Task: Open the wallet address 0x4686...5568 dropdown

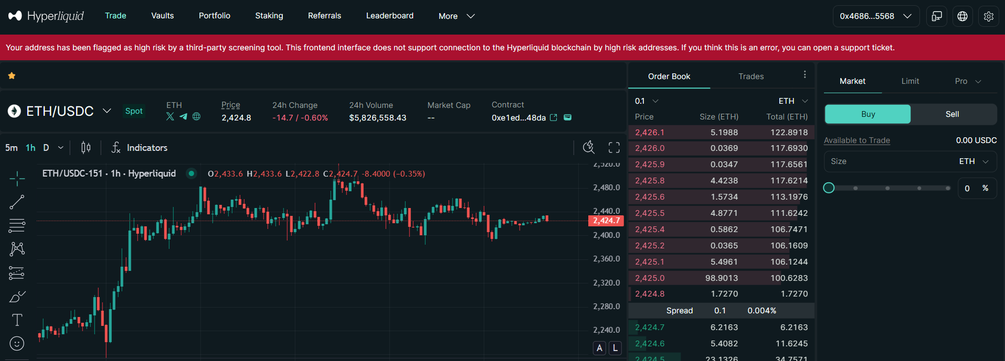Action: tap(876, 16)
